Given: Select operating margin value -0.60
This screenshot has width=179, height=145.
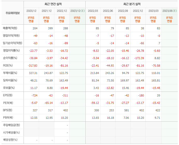Looking at the screenshot, I should (157, 51).
